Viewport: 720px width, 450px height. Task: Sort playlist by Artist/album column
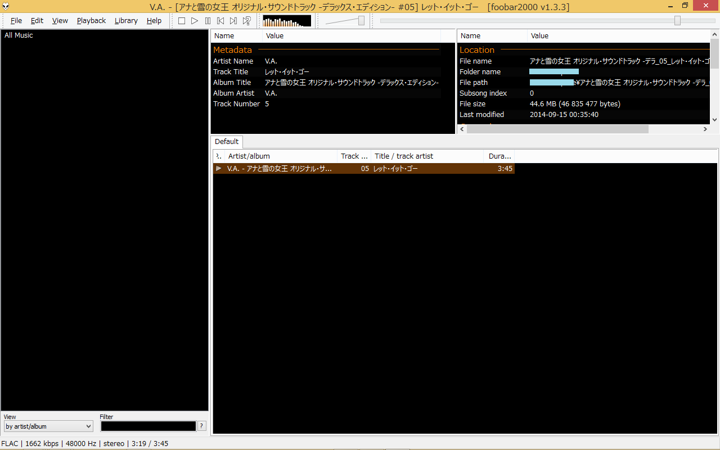281,156
